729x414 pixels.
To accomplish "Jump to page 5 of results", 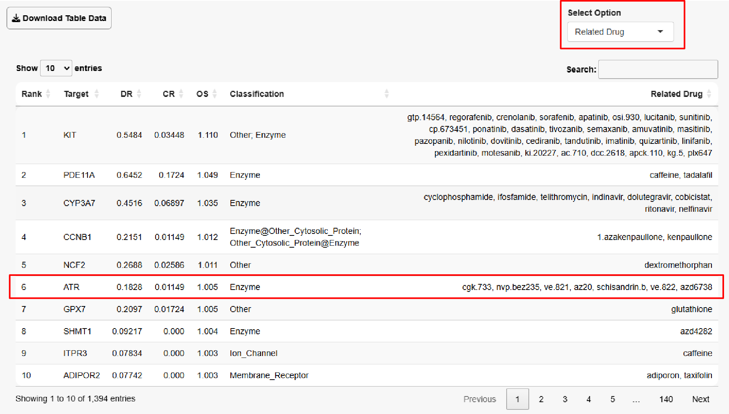I will pos(612,399).
